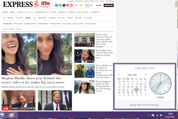Open the SHOWBIZ & TV menu item
This screenshot has width=178, height=119.
42,12
